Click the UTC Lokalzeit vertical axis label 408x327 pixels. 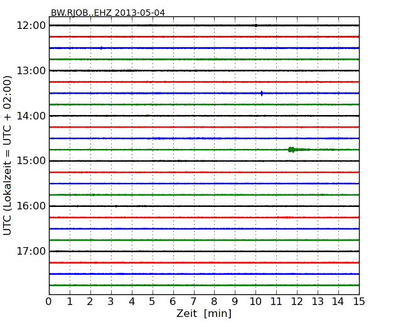8,155
